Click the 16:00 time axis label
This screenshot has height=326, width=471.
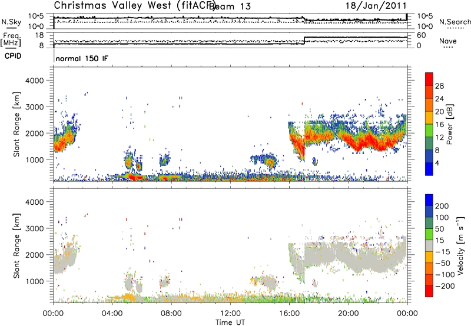coord(289,314)
